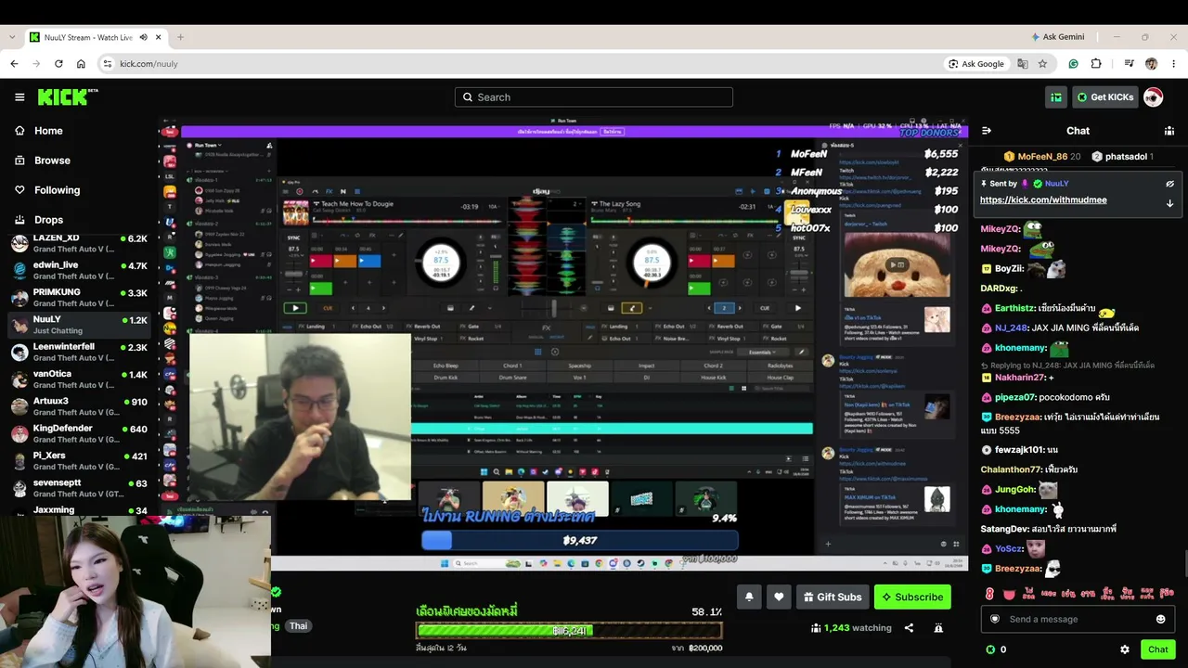Open the browser tab search dropdown
Screen dimensions: 1188x668
coord(12,37)
